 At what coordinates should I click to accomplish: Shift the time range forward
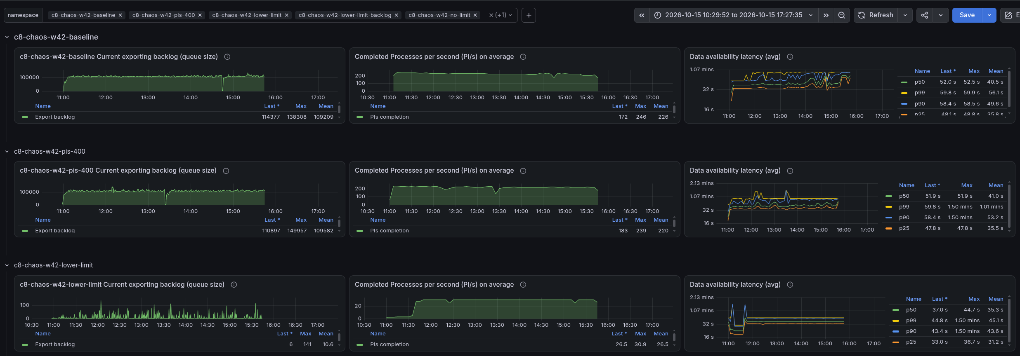click(x=826, y=15)
